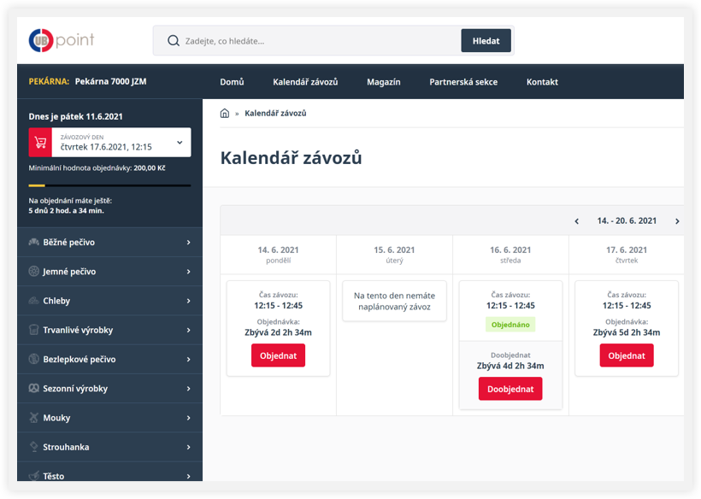701x499 pixels.
Task: Click Doobjednat button for 16. 6. 2021
Action: 510,389
